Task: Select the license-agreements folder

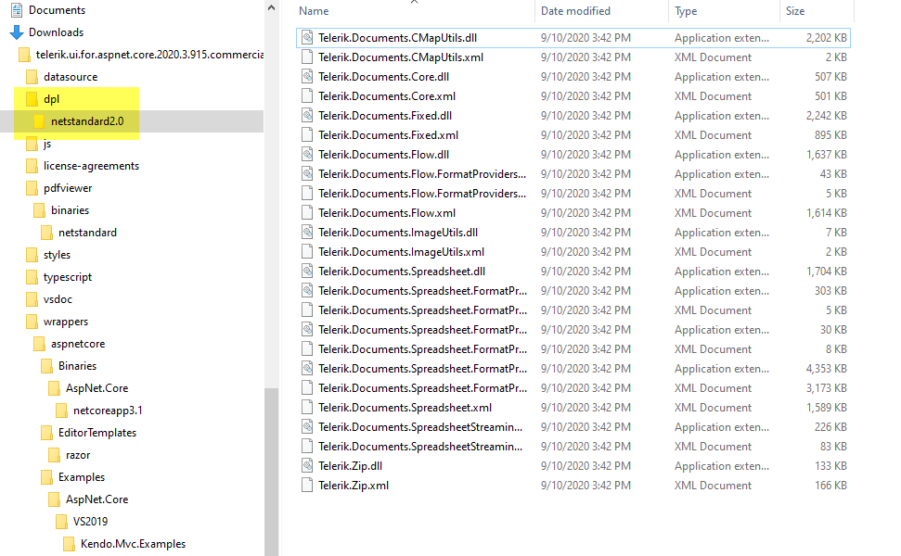Action: pyautogui.click(x=91, y=166)
